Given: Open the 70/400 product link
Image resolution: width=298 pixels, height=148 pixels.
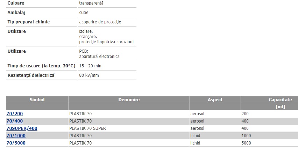Looking at the screenshot, I should coord(15,121).
